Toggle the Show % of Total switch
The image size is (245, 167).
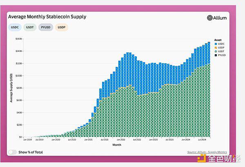12,152
